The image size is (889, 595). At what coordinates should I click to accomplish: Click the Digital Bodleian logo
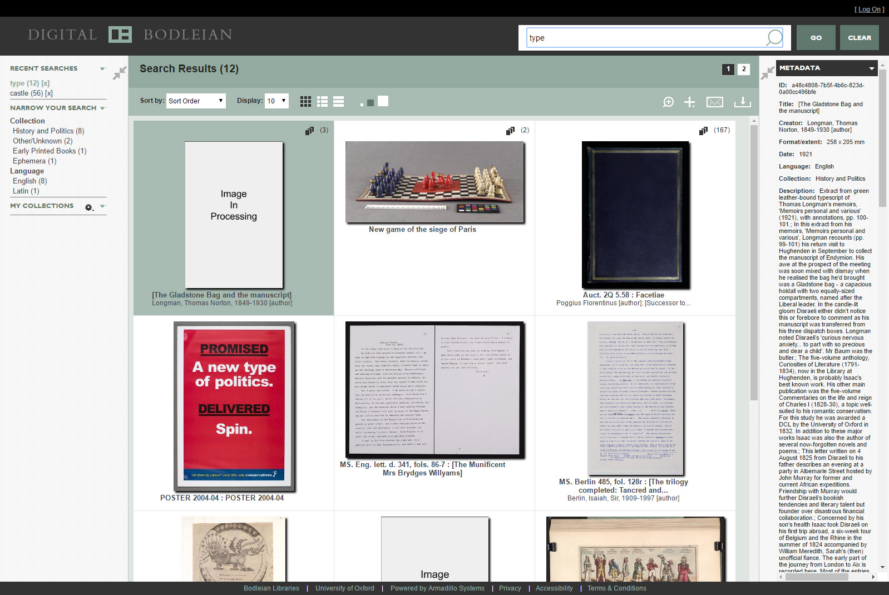pos(130,34)
